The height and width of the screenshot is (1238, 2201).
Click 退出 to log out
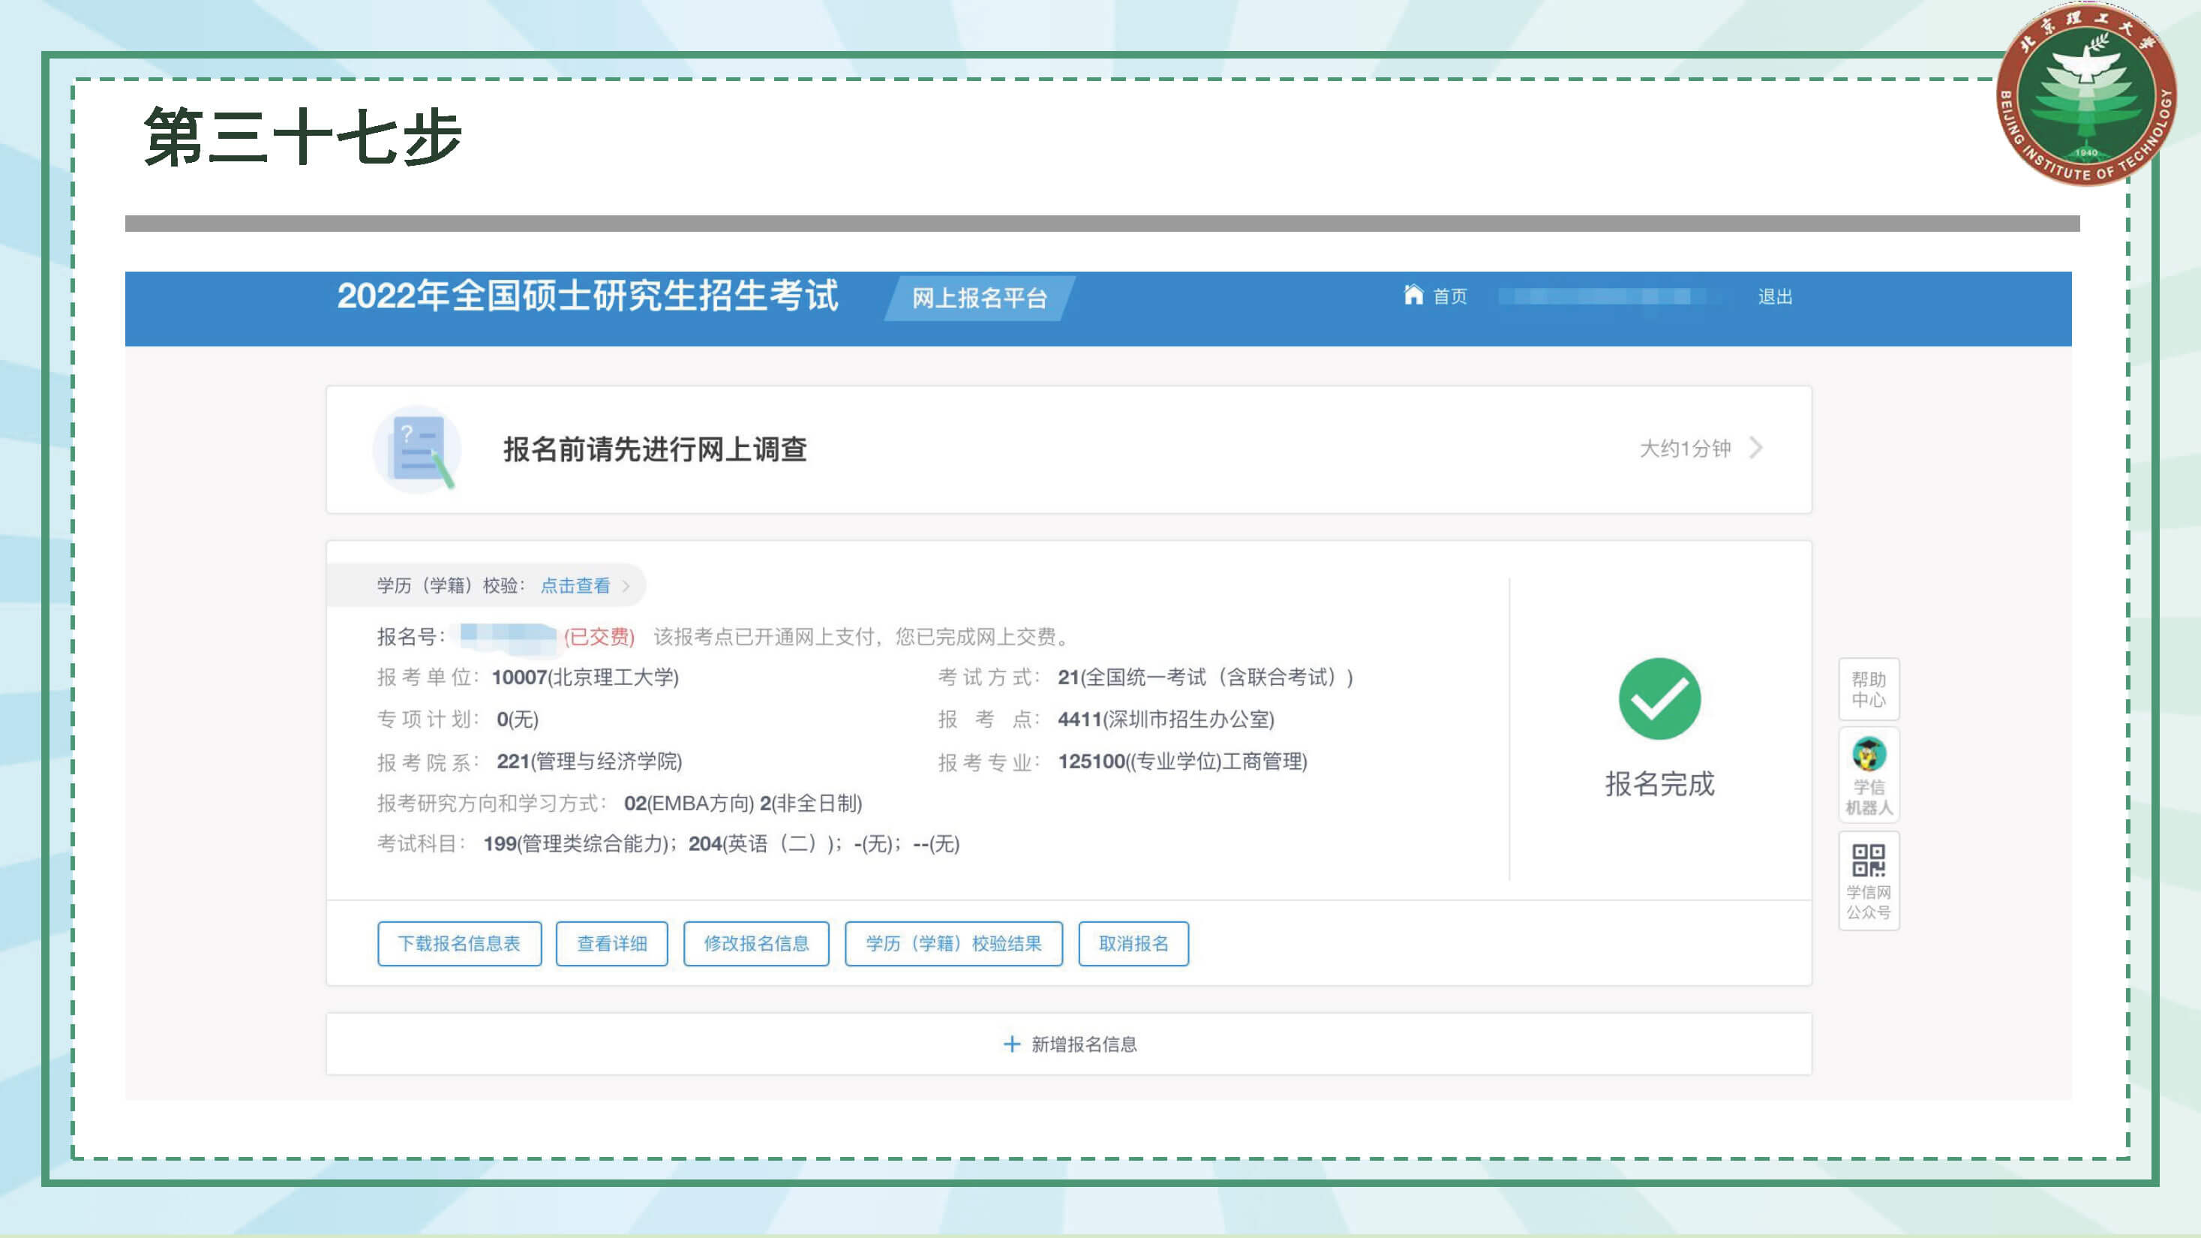pyautogui.click(x=1775, y=296)
